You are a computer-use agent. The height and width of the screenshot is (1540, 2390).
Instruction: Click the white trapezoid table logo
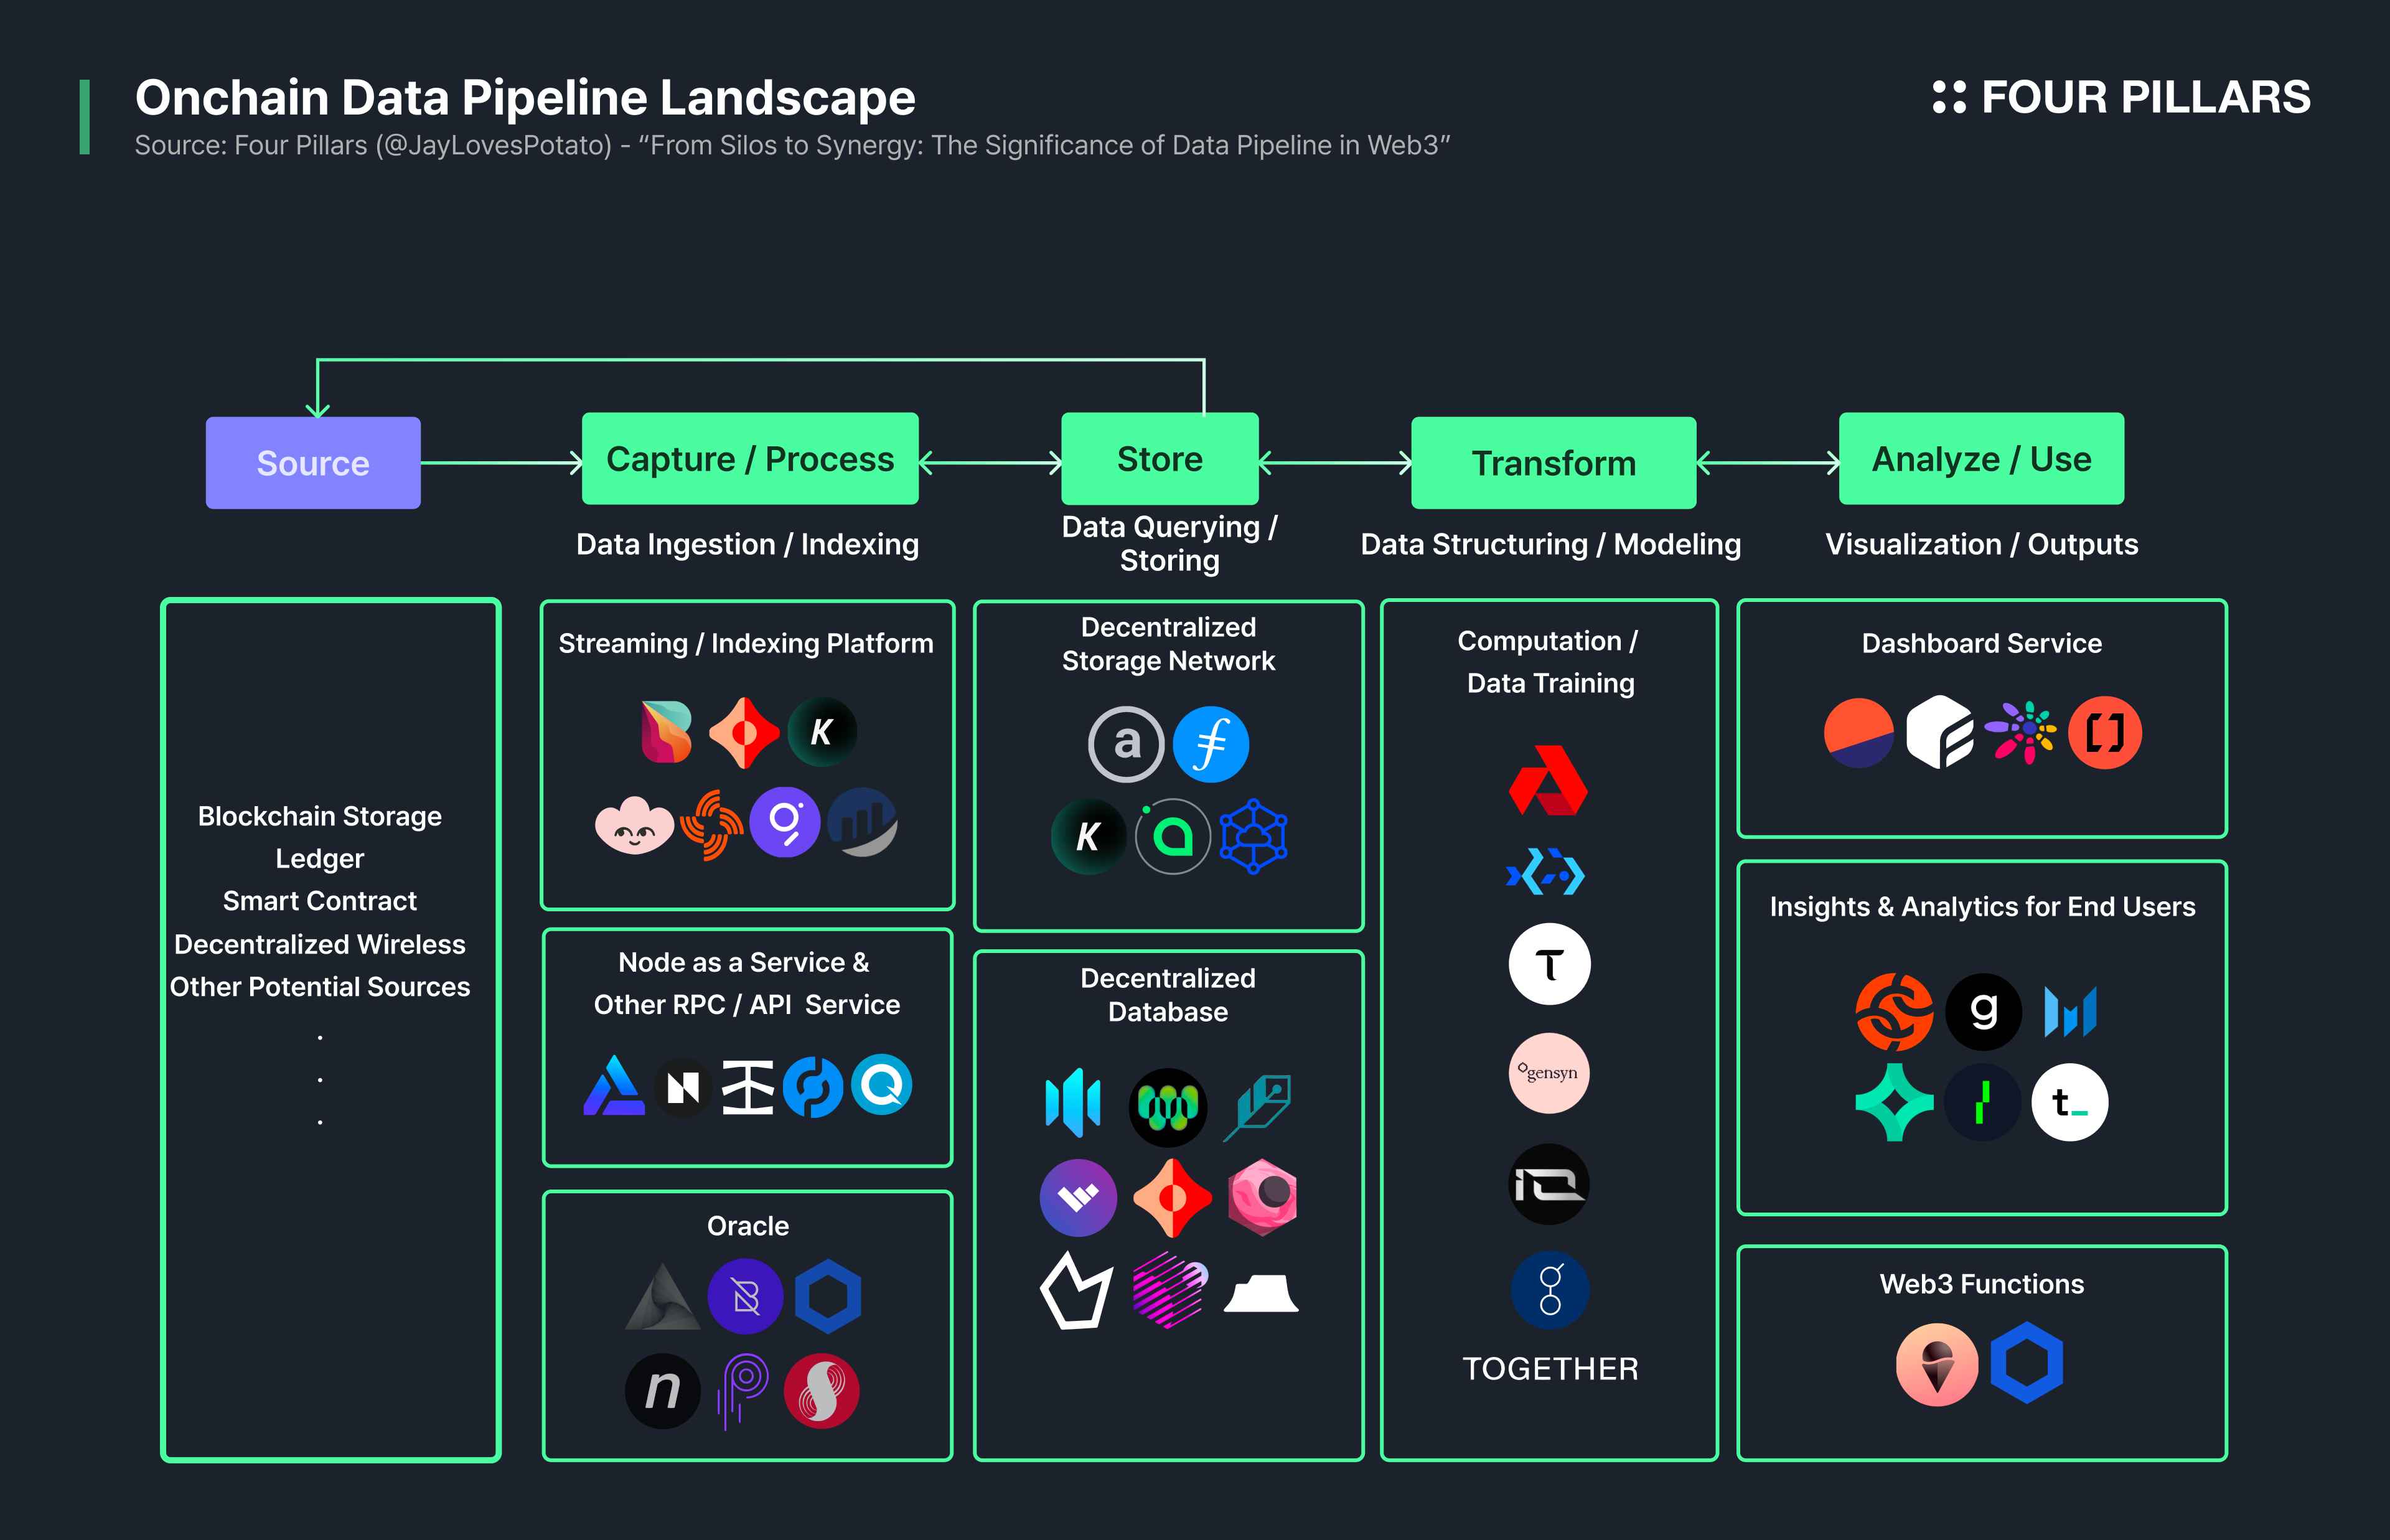(x=1262, y=1293)
